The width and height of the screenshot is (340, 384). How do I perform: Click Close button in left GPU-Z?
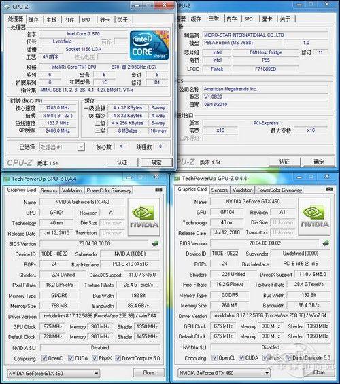[x=149, y=372]
